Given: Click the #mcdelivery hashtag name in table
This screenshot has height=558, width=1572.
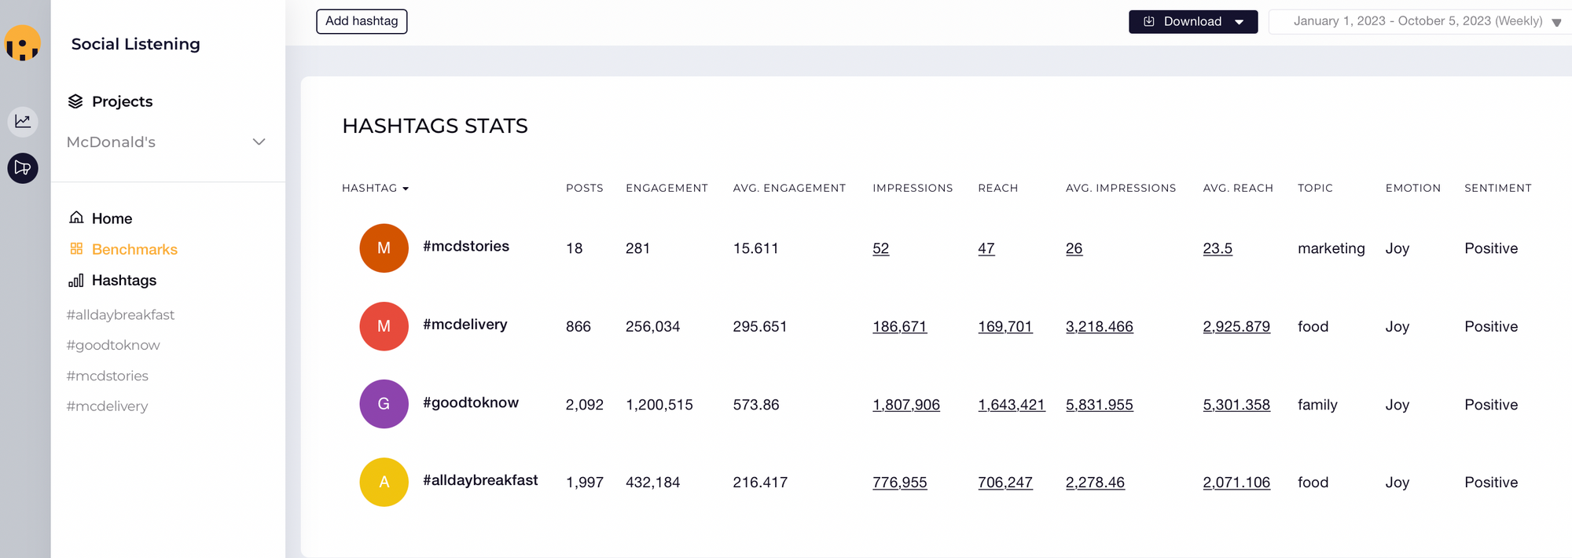Looking at the screenshot, I should point(465,324).
